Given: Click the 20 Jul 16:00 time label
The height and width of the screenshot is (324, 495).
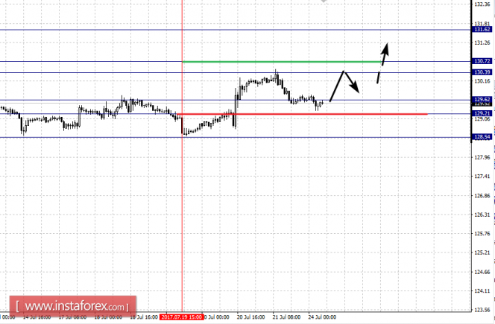Looking at the screenshot, I should tap(251, 317).
